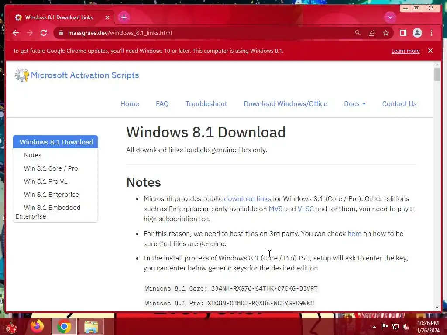The image size is (447, 335).
Task: Jump to Win 8.1 Core / Pro section
Action: tap(51, 168)
